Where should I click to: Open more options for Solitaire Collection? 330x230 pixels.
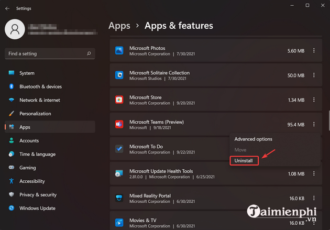point(314,75)
